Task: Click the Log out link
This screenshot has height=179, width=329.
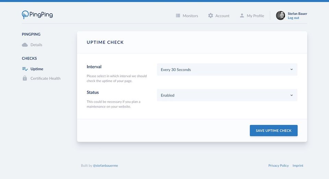Action: tap(293, 18)
